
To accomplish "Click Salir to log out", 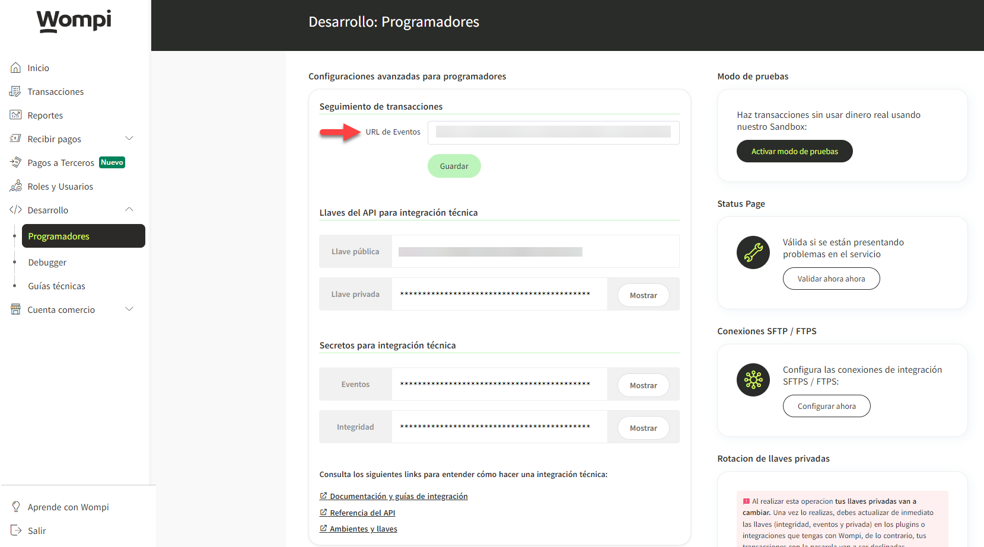I will (x=37, y=531).
